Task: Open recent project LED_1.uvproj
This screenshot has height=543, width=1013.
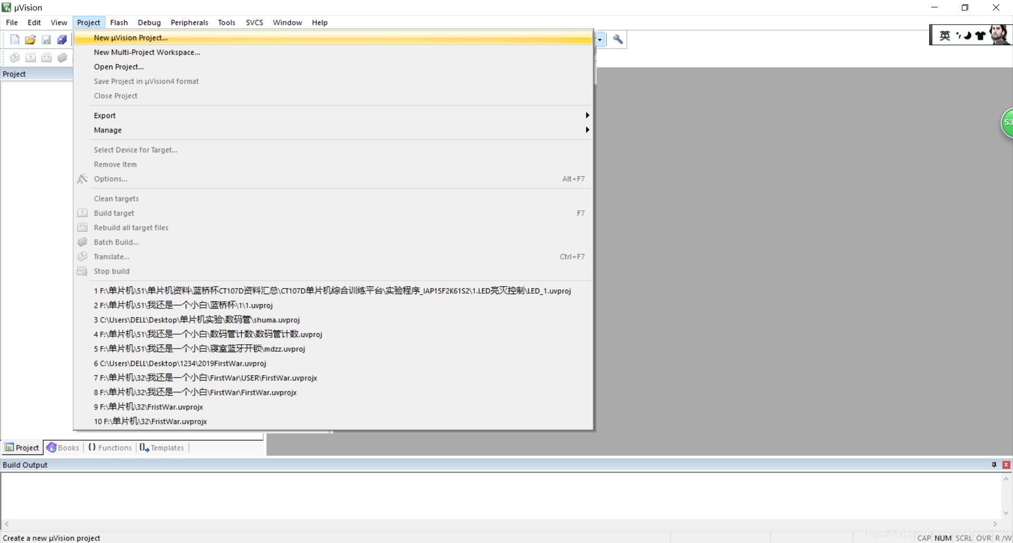Action: 333,291
